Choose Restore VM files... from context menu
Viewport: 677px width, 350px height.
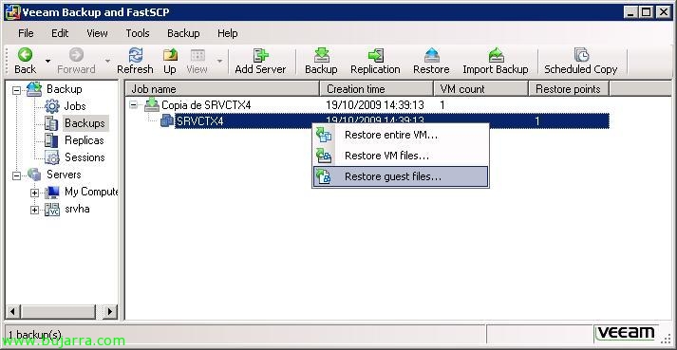coord(401,156)
